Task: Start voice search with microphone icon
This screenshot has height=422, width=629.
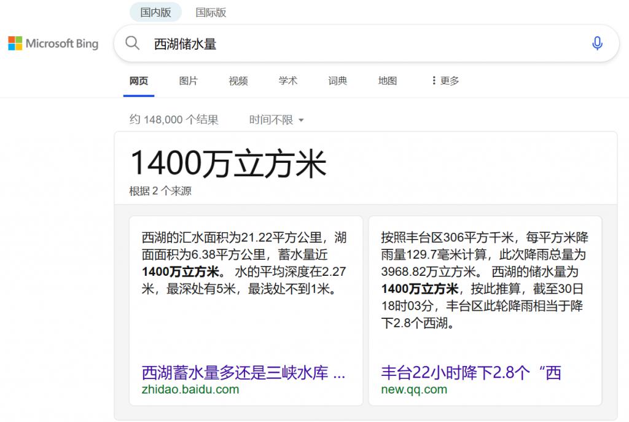Action: [x=596, y=43]
